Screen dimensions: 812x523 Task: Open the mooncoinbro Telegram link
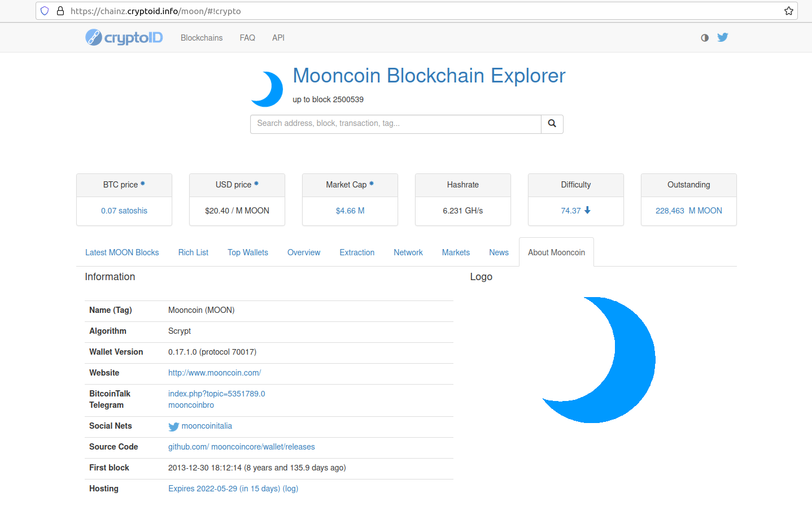(x=191, y=405)
